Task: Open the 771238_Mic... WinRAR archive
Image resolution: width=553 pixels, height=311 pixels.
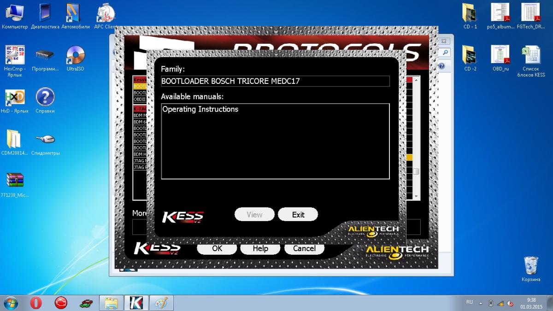Action: (15, 185)
